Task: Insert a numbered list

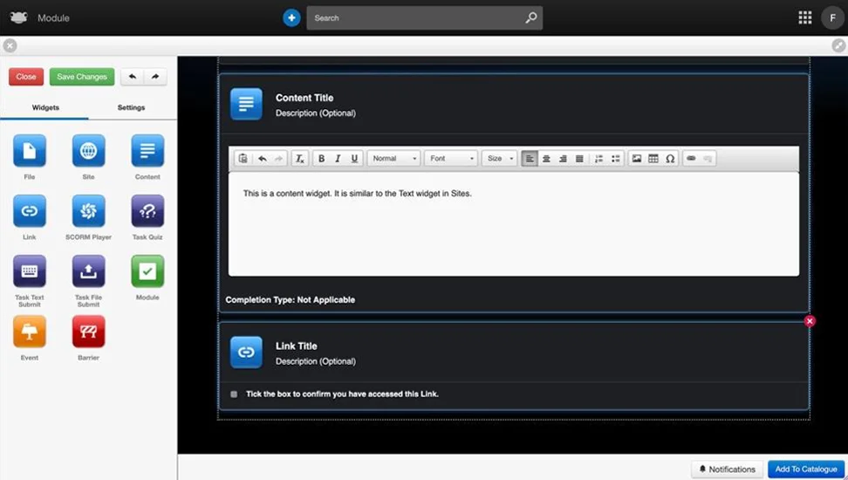Action: click(598, 159)
